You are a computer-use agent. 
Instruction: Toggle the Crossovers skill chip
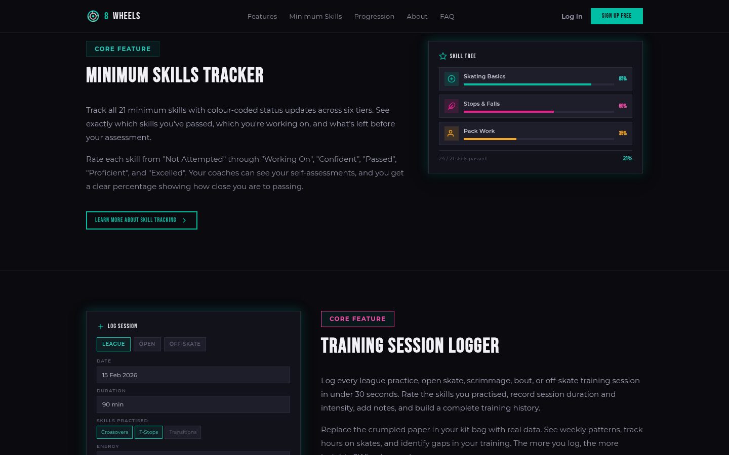click(x=114, y=432)
